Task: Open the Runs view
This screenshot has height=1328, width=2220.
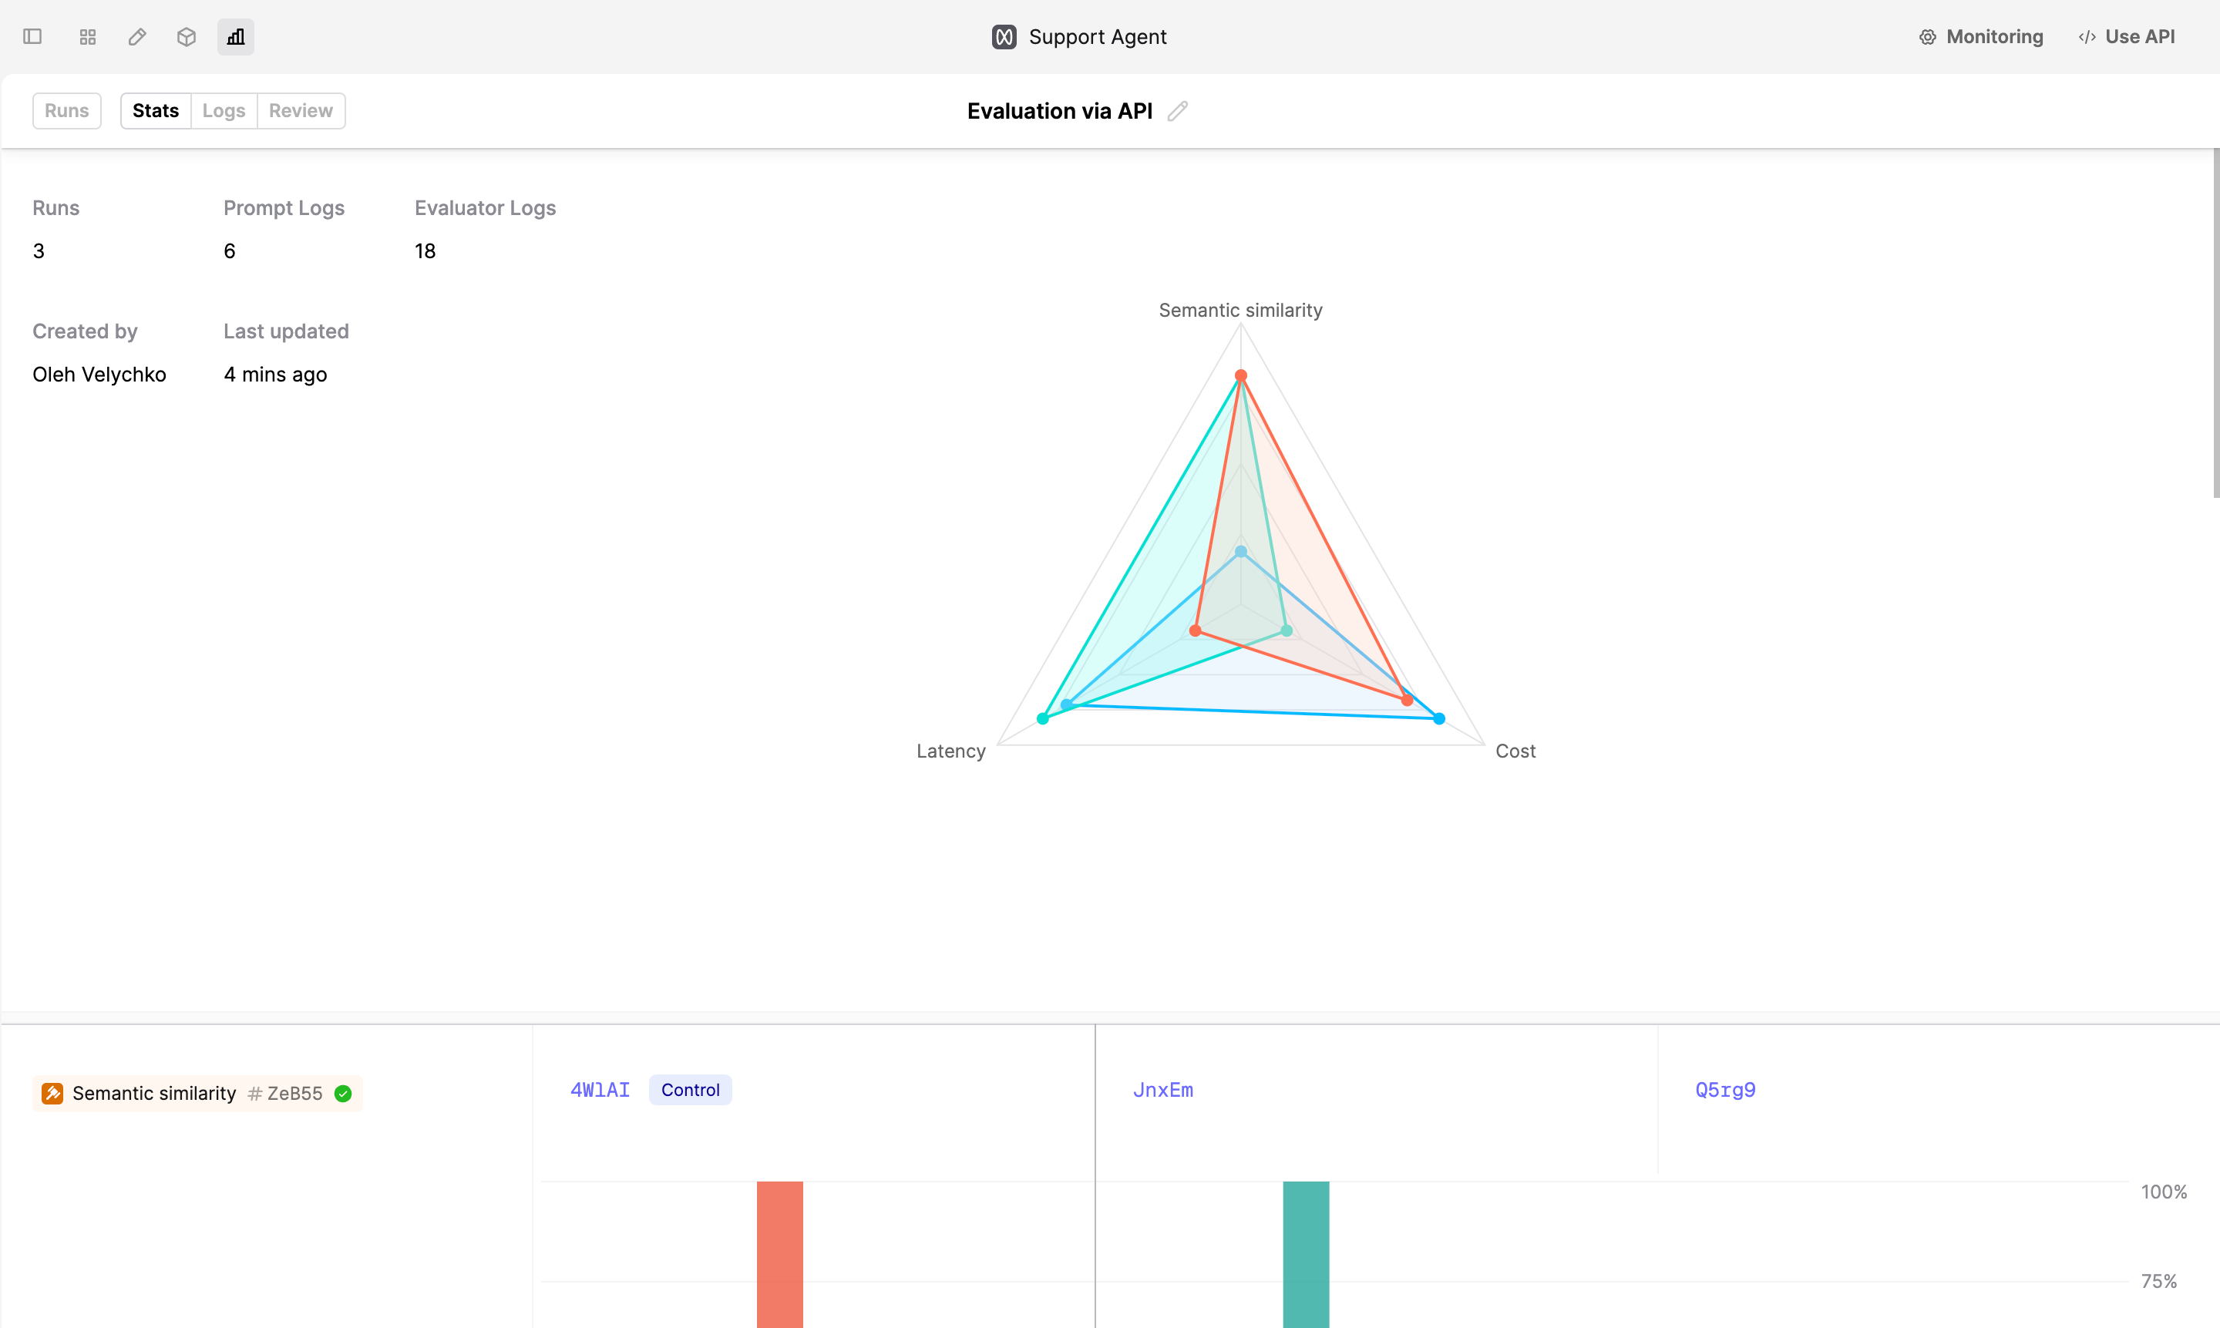Action: pyautogui.click(x=66, y=110)
